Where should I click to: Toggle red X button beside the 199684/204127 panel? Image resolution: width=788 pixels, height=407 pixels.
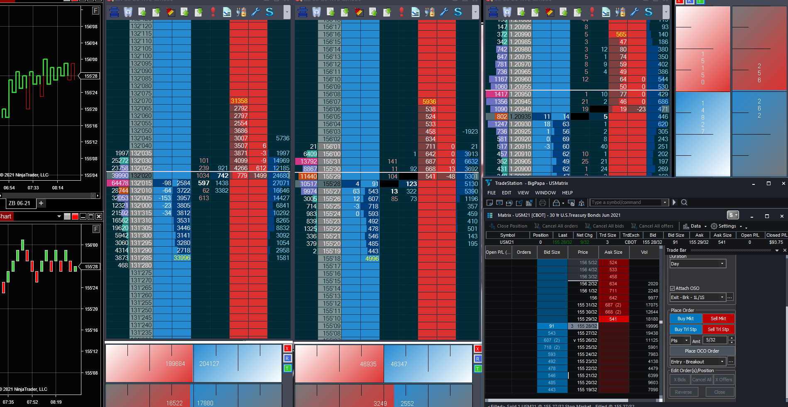(287, 348)
